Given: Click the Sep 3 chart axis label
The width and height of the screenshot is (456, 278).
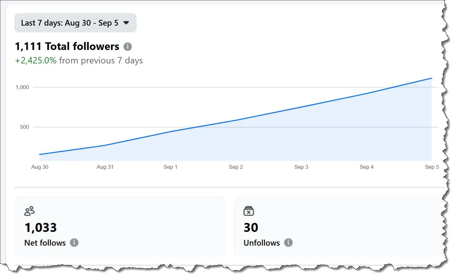Looking at the screenshot, I should pyautogui.click(x=301, y=167).
